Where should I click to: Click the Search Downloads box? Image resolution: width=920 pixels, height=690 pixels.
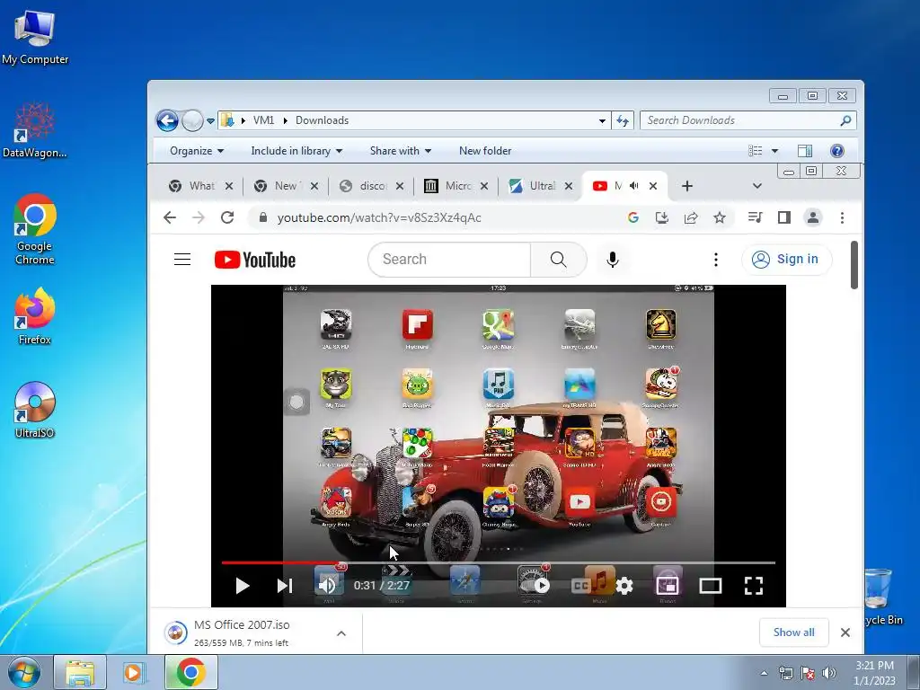point(748,120)
